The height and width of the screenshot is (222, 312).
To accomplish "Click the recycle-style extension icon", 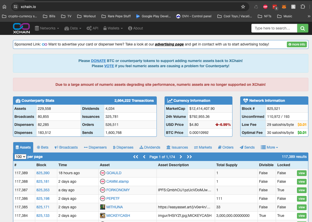I will tap(256, 7).
